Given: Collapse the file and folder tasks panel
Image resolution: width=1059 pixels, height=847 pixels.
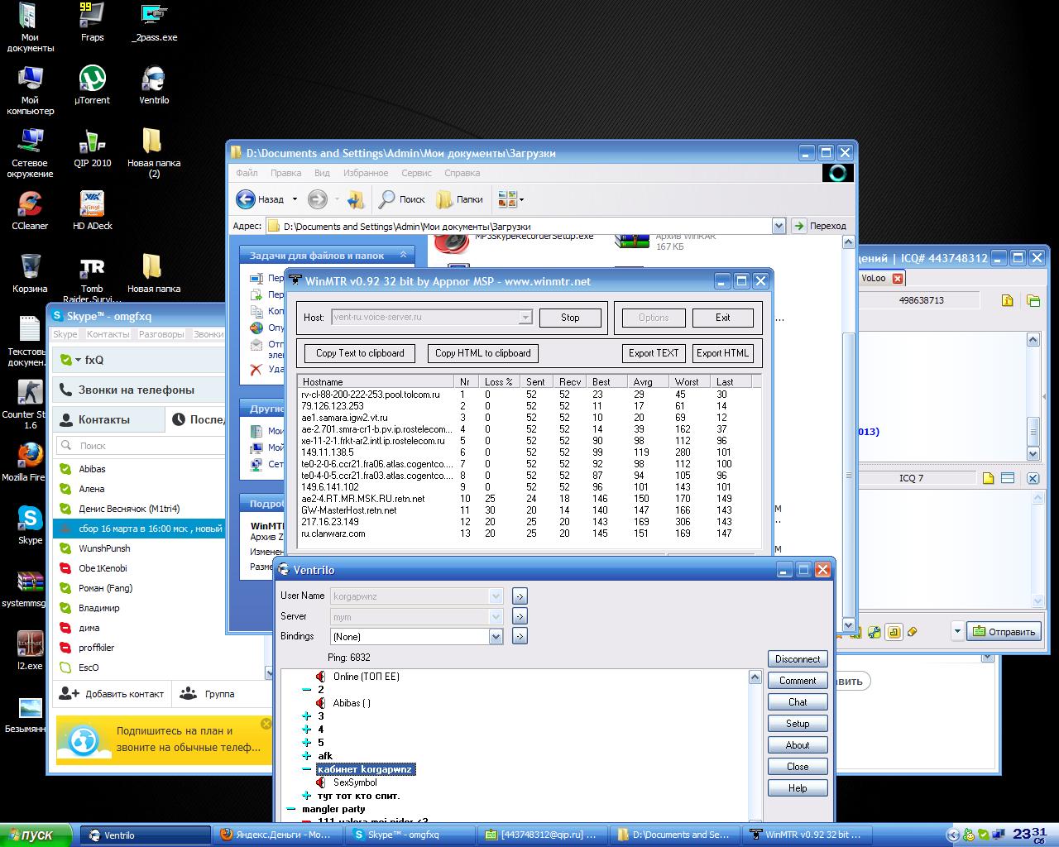Looking at the screenshot, I should click(x=403, y=256).
